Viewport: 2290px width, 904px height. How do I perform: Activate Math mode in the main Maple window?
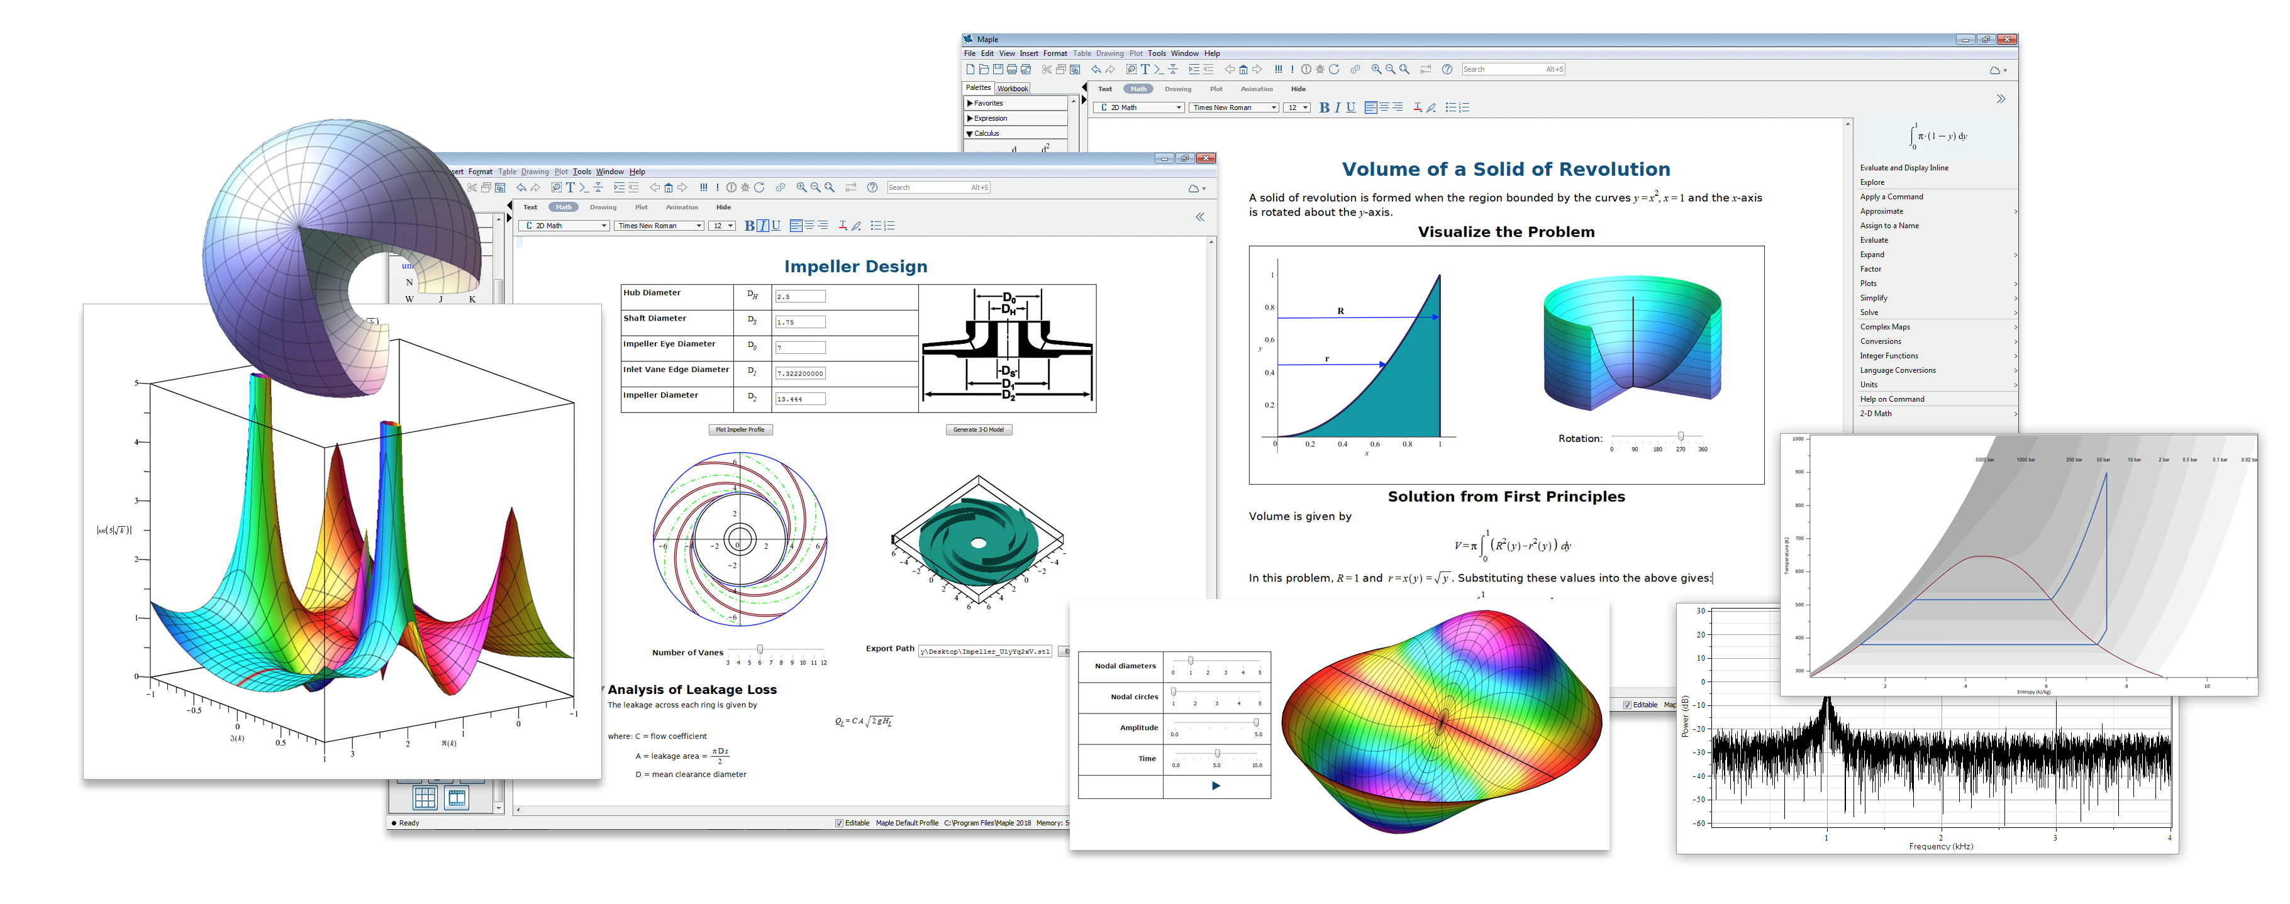1138,89
